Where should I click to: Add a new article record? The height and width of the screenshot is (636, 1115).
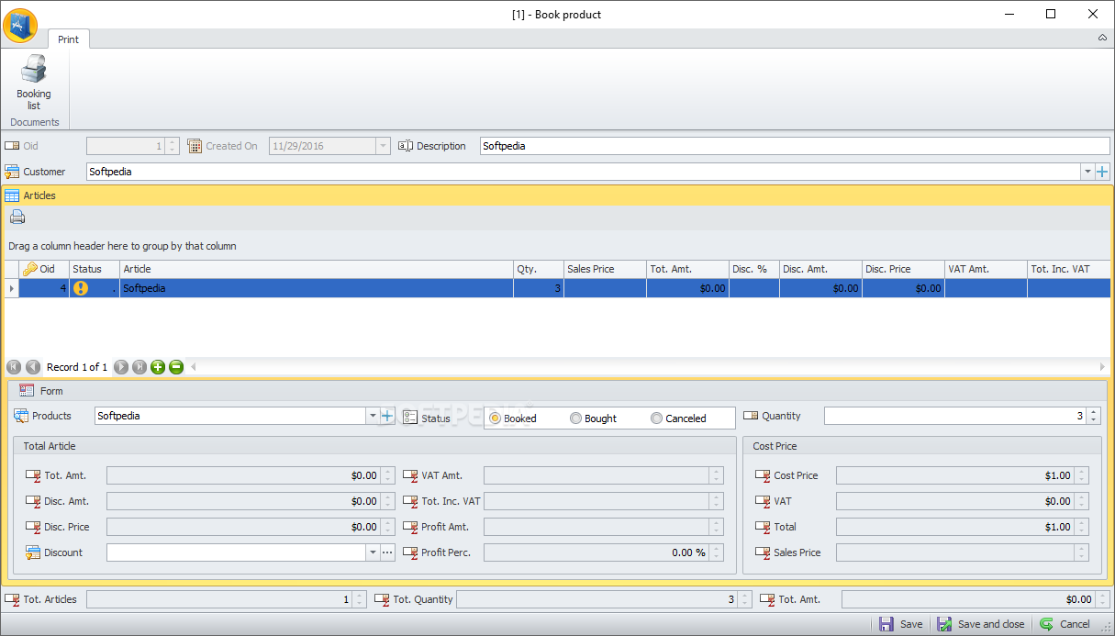[x=158, y=367]
